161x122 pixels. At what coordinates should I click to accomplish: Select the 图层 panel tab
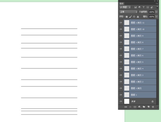(x=122, y=3)
